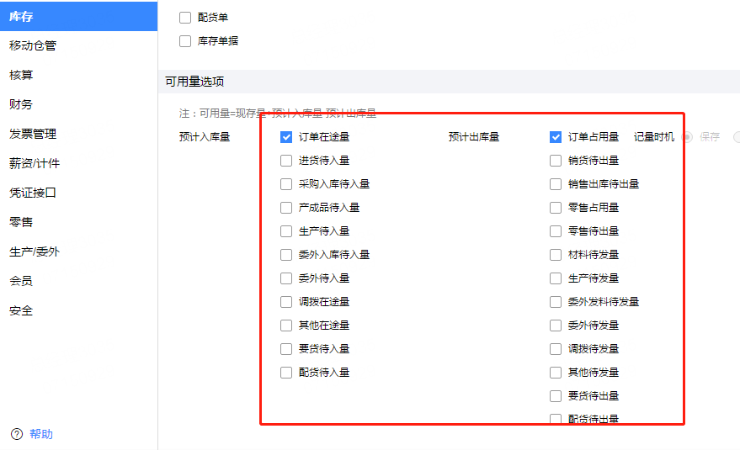Viewport: 740px width, 450px height.
Task: Check the 销售出库待出量 checkbox
Action: coord(556,184)
